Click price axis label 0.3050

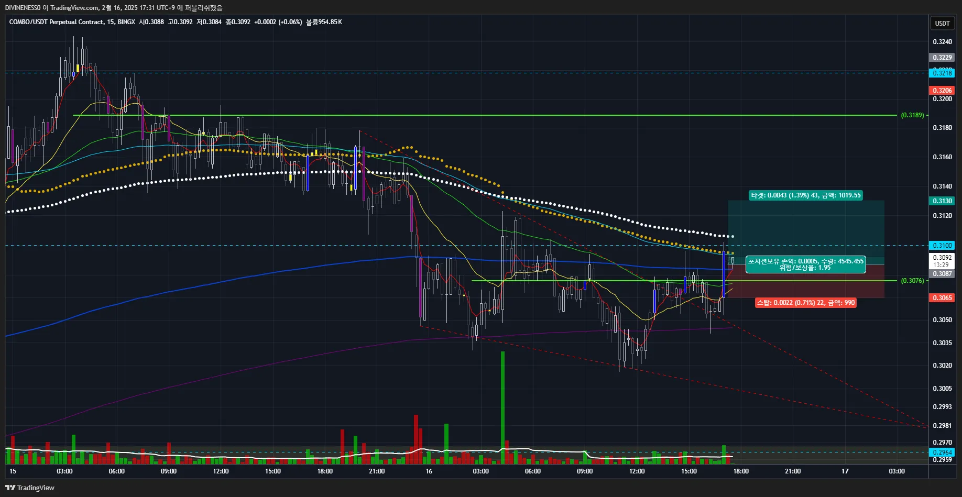tap(942, 320)
